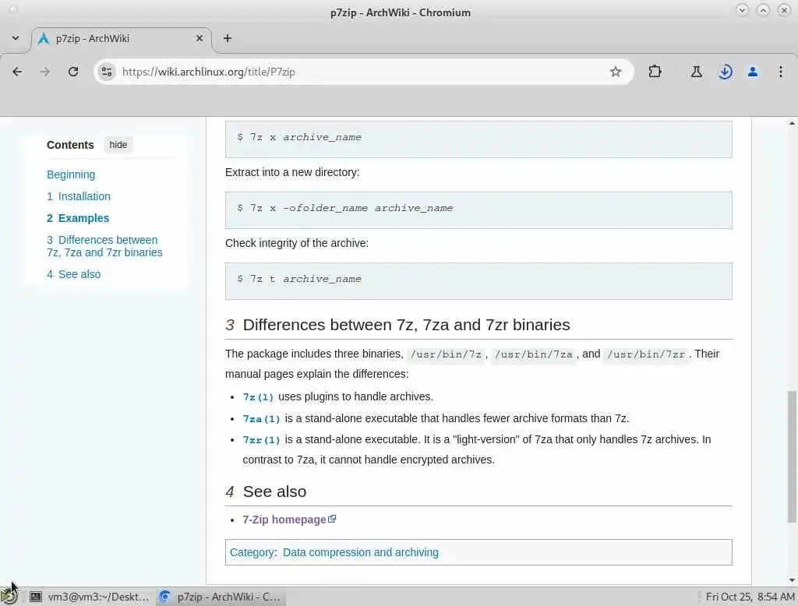Click 'Differences between 7z, 7za and 7zr' heading
Screen dimensions: 798x606
(406, 325)
